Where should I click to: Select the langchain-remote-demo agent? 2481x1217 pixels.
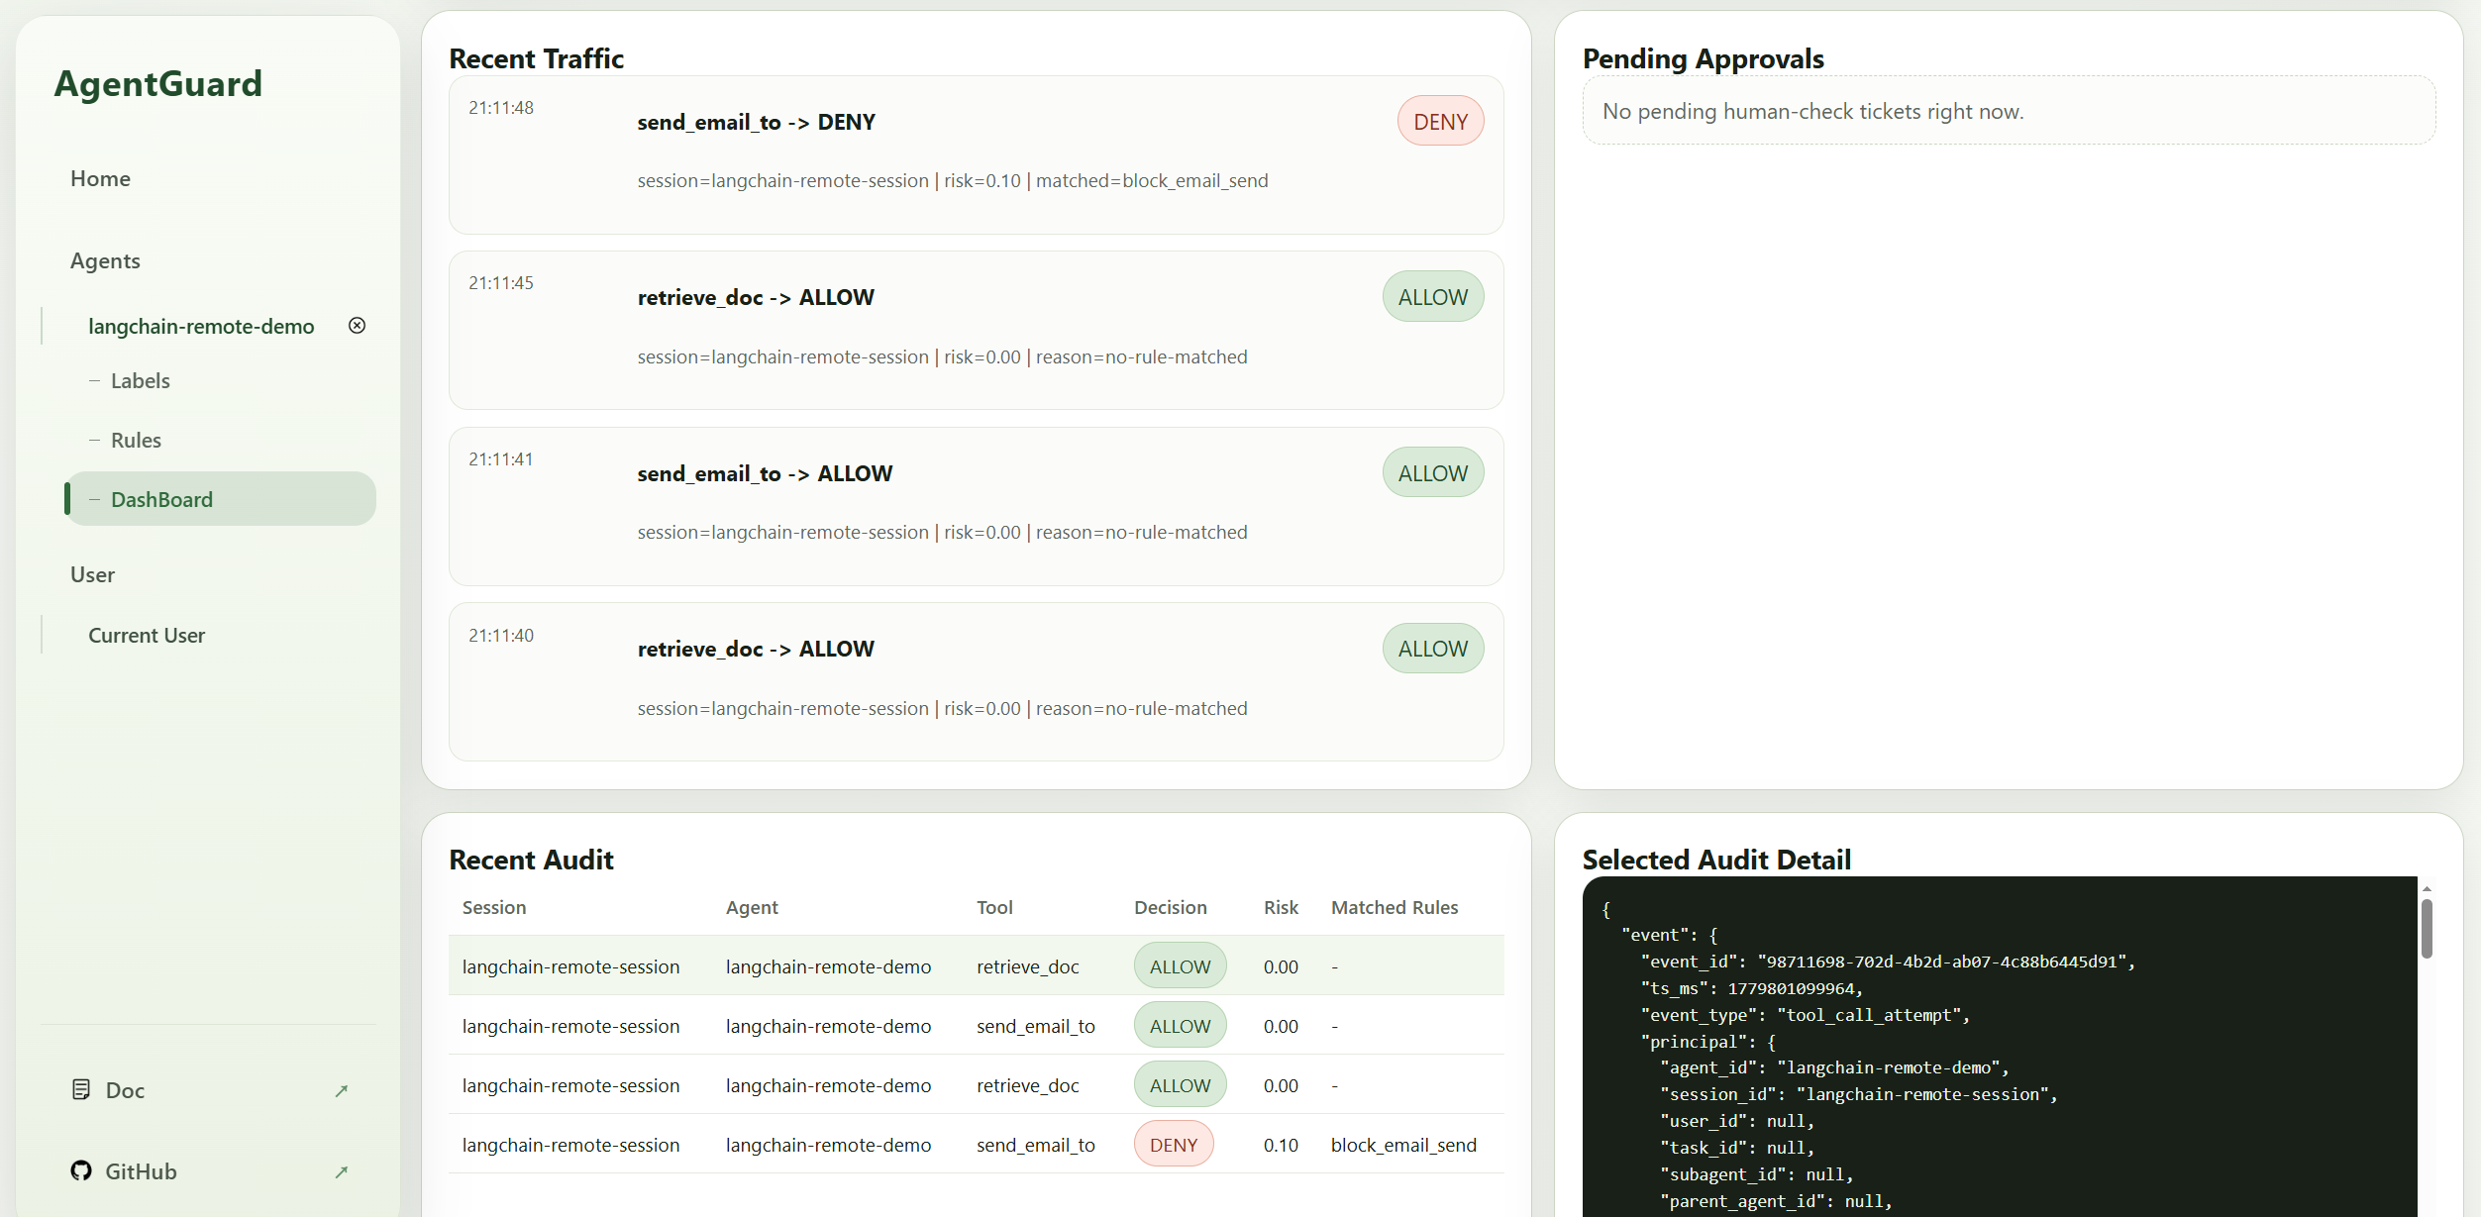pos(201,326)
